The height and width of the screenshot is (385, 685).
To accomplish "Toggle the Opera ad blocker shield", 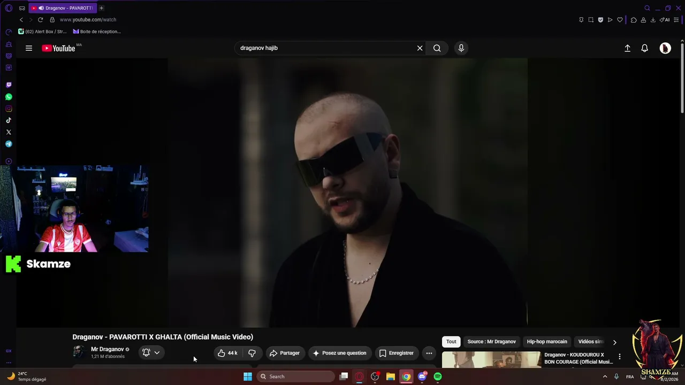I will (x=600, y=20).
